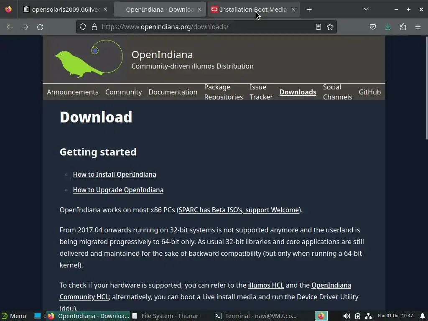
Task: Open the volume speaker tray icon
Action: click(346, 316)
